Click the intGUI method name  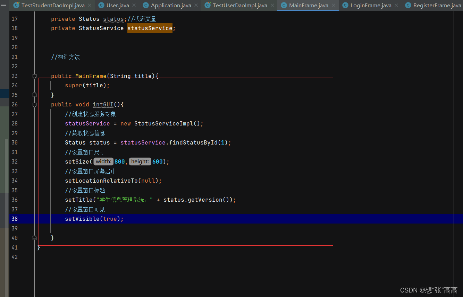click(x=103, y=104)
